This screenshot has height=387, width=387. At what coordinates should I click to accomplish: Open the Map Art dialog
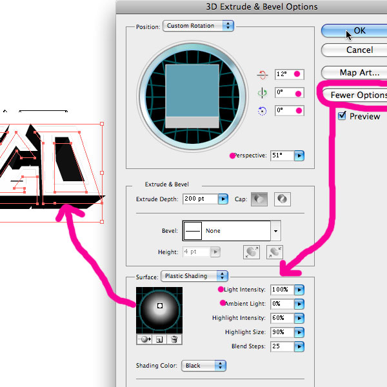pos(354,72)
